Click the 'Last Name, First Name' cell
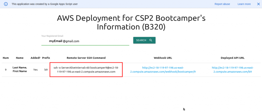 point(20,70)
